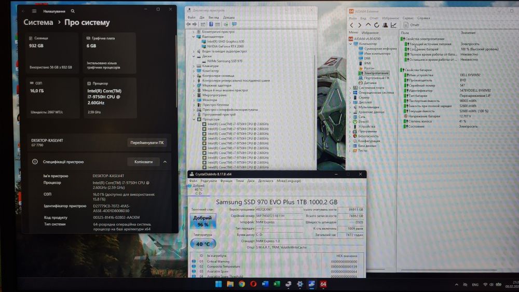
Task: Expand the Системная плата node in AIDA64
Action: pos(350,88)
